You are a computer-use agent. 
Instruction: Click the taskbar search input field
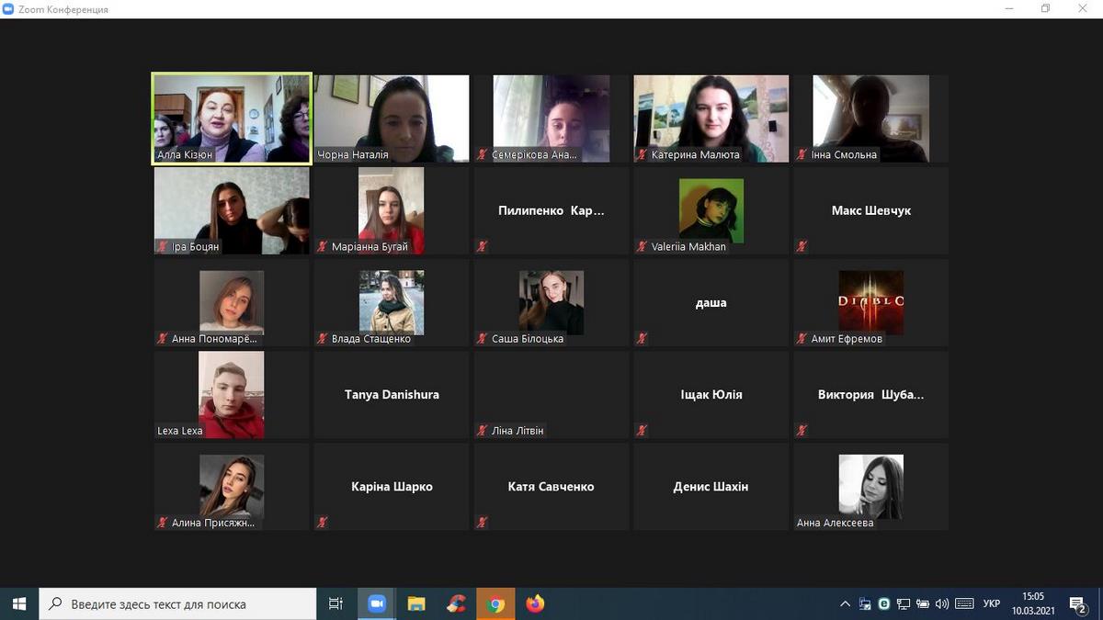(178, 603)
